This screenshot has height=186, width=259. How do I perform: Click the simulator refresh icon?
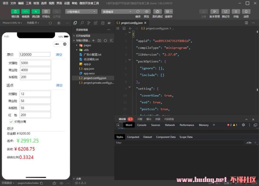50,23
